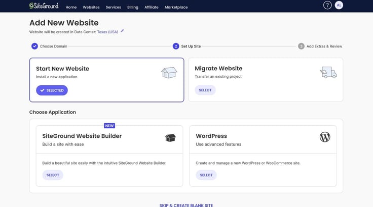The width and height of the screenshot is (373, 207).
Task: Click the NEW badge on Website Builder
Action: [109, 126]
